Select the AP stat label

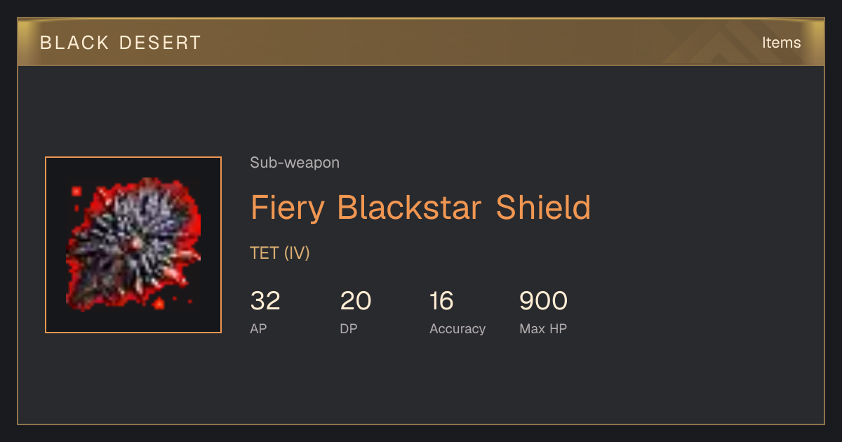[258, 328]
